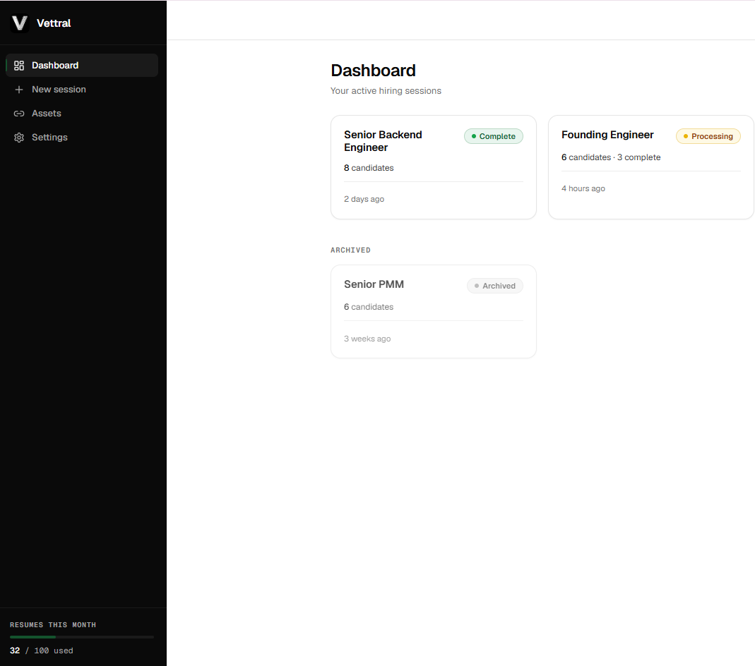Go to the Assets page
The height and width of the screenshot is (666, 755).
click(82, 114)
